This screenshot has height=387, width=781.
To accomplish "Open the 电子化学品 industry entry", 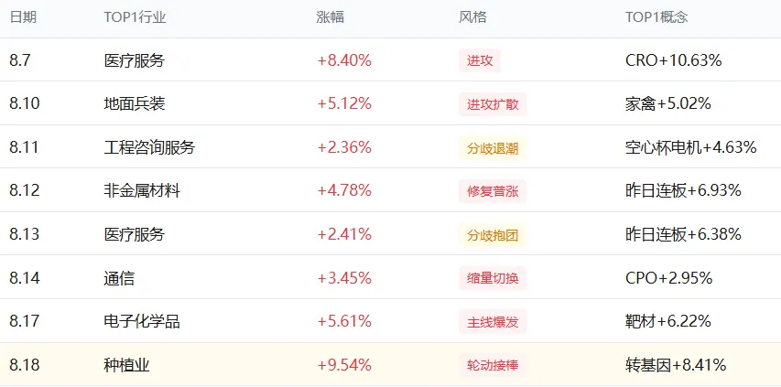I will tap(142, 322).
